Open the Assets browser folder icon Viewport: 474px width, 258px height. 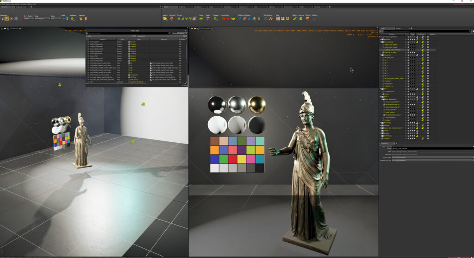coord(165,19)
